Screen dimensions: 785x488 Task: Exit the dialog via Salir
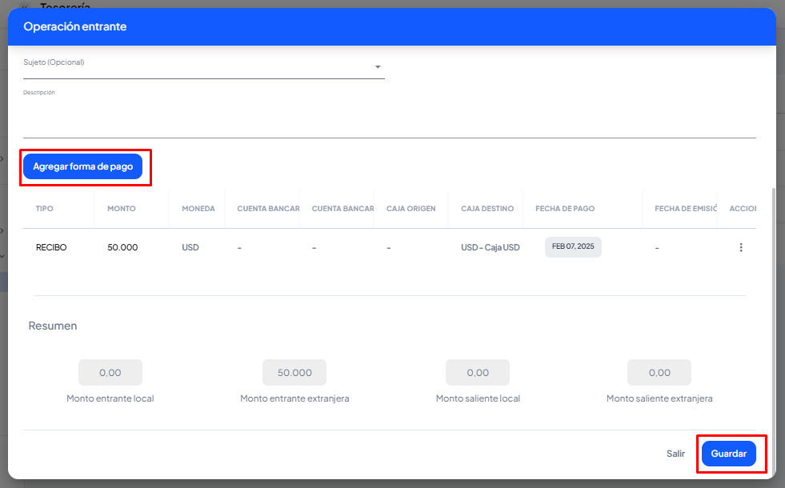(x=675, y=454)
